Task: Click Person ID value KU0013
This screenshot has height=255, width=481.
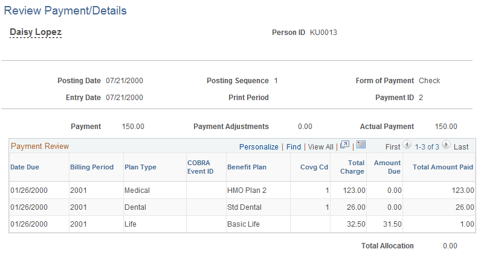Action: 323,33
